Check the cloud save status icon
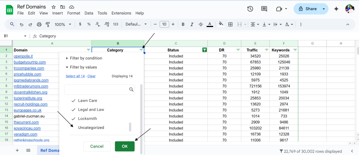The width and height of the screenshot is (359, 155). 72,7
